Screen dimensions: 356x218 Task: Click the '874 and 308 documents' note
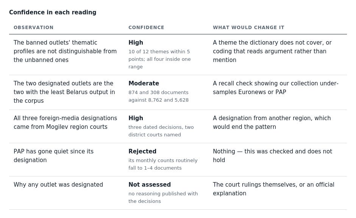(158, 96)
